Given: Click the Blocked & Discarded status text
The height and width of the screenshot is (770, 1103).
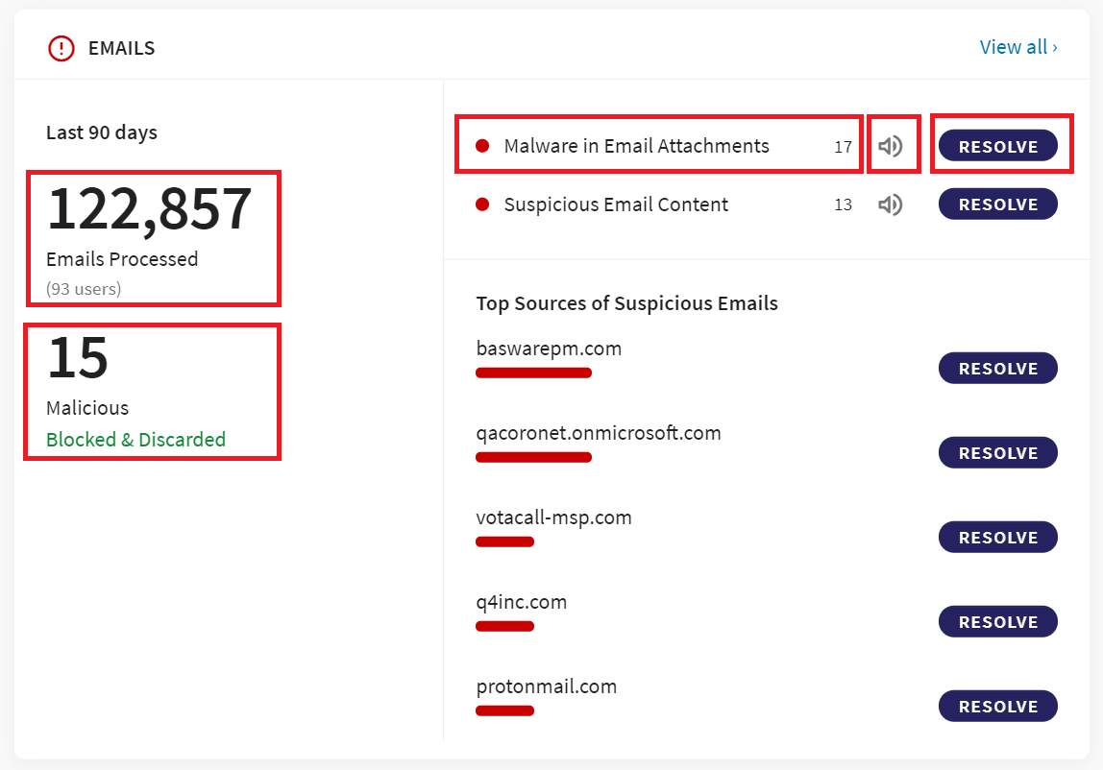Looking at the screenshot, I should [135, 440].
